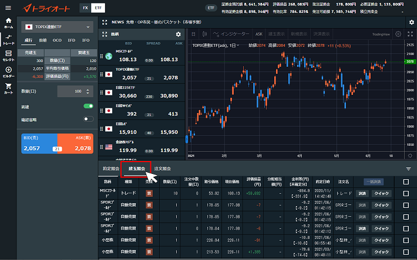Switch to ETF mode tab
This screenshot has height=260, width=417.
coord(98,8)
